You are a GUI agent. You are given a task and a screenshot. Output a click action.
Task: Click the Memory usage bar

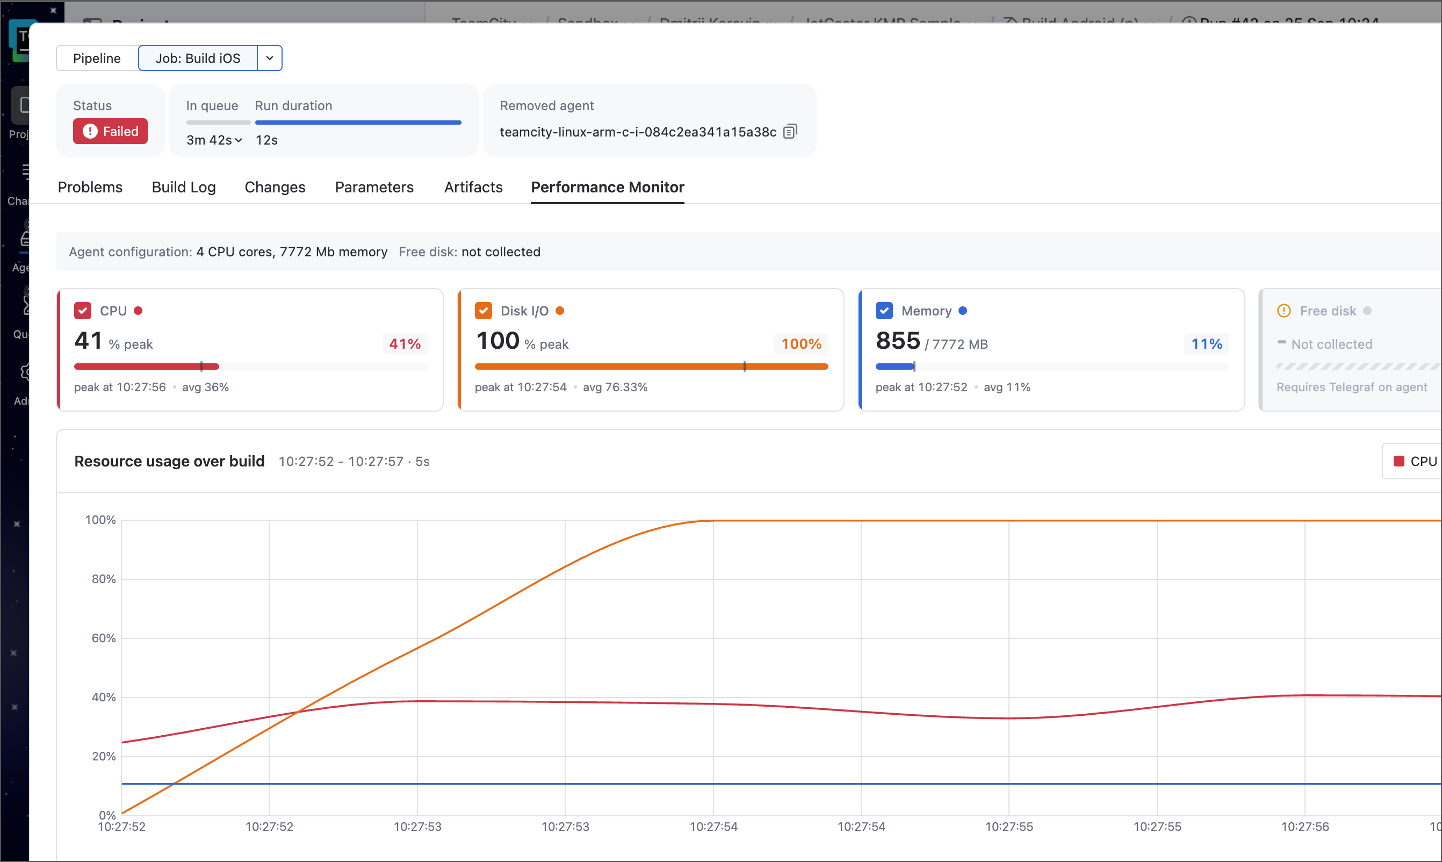coord(1052,367)
